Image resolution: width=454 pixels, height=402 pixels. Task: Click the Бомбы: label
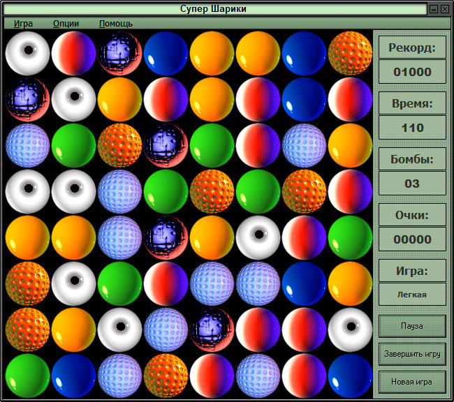pos(412,159)
